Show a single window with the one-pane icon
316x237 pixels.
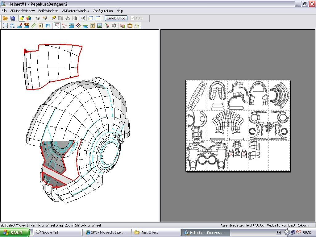pos(98,18)
